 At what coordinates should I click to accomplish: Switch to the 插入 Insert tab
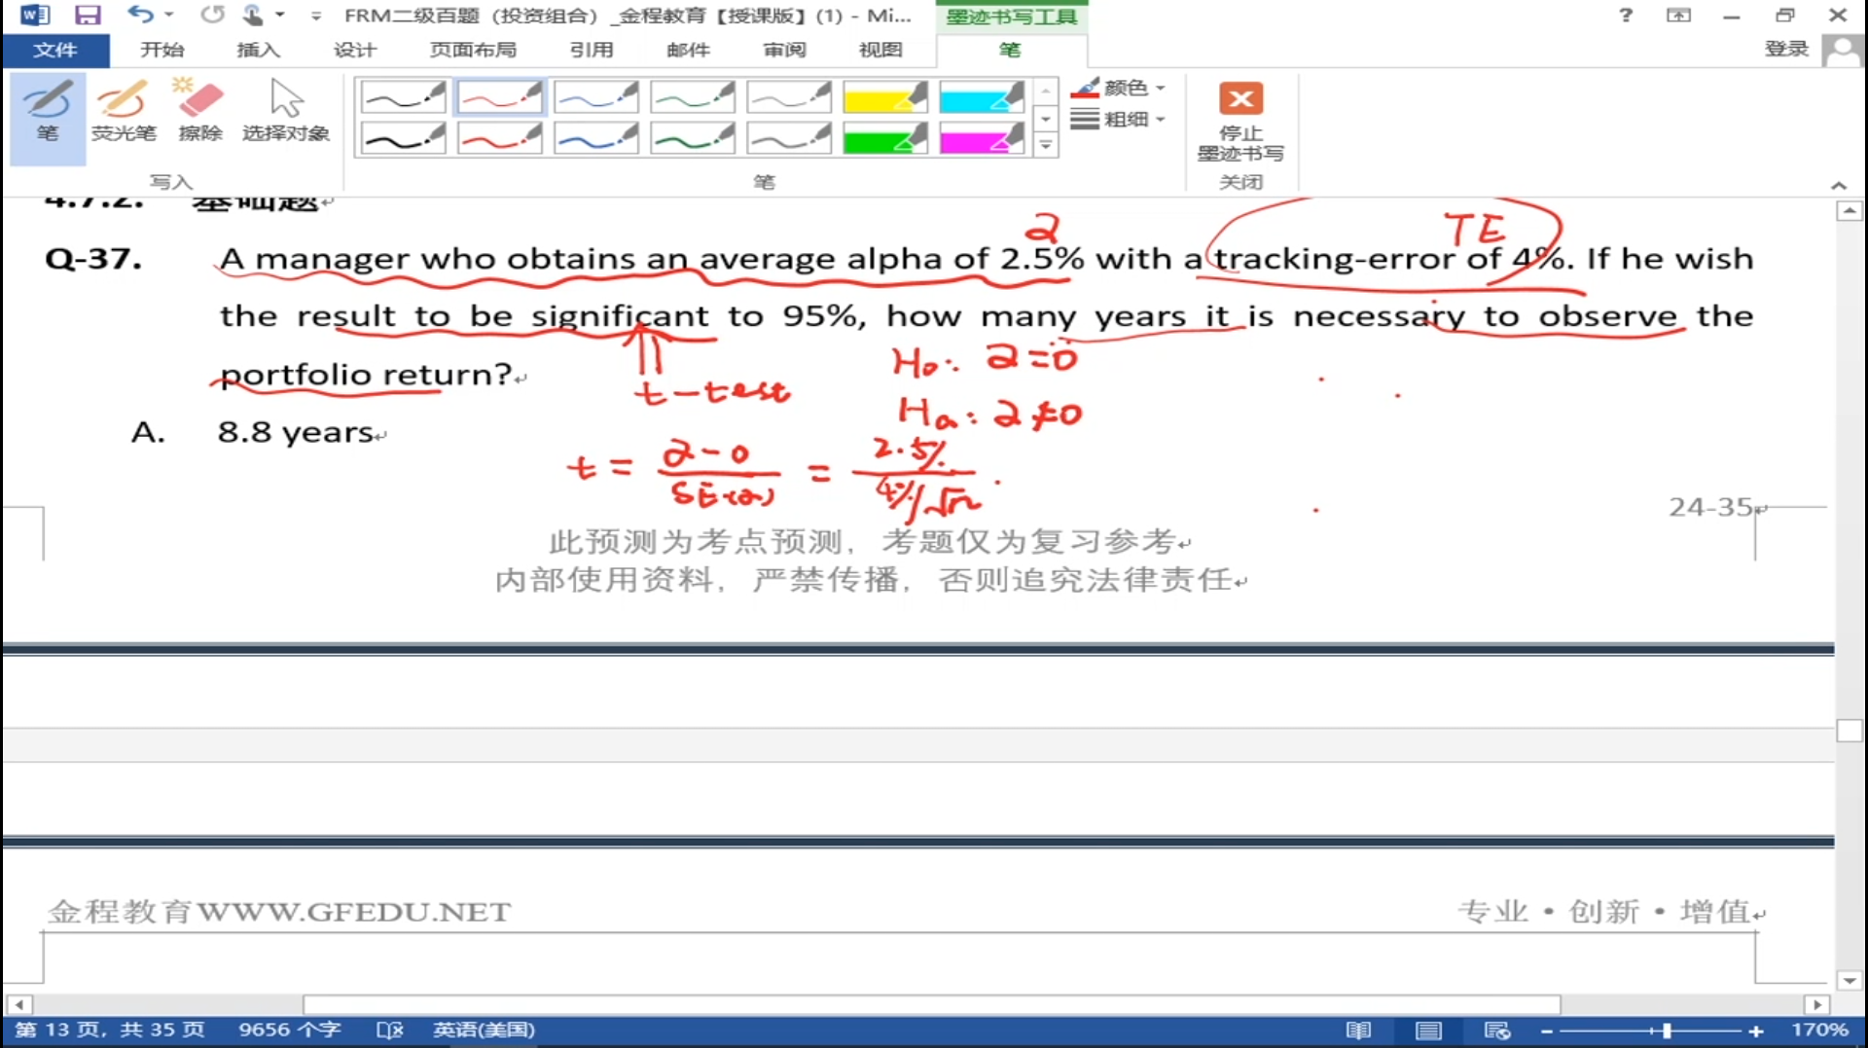[x=258, y=50]
